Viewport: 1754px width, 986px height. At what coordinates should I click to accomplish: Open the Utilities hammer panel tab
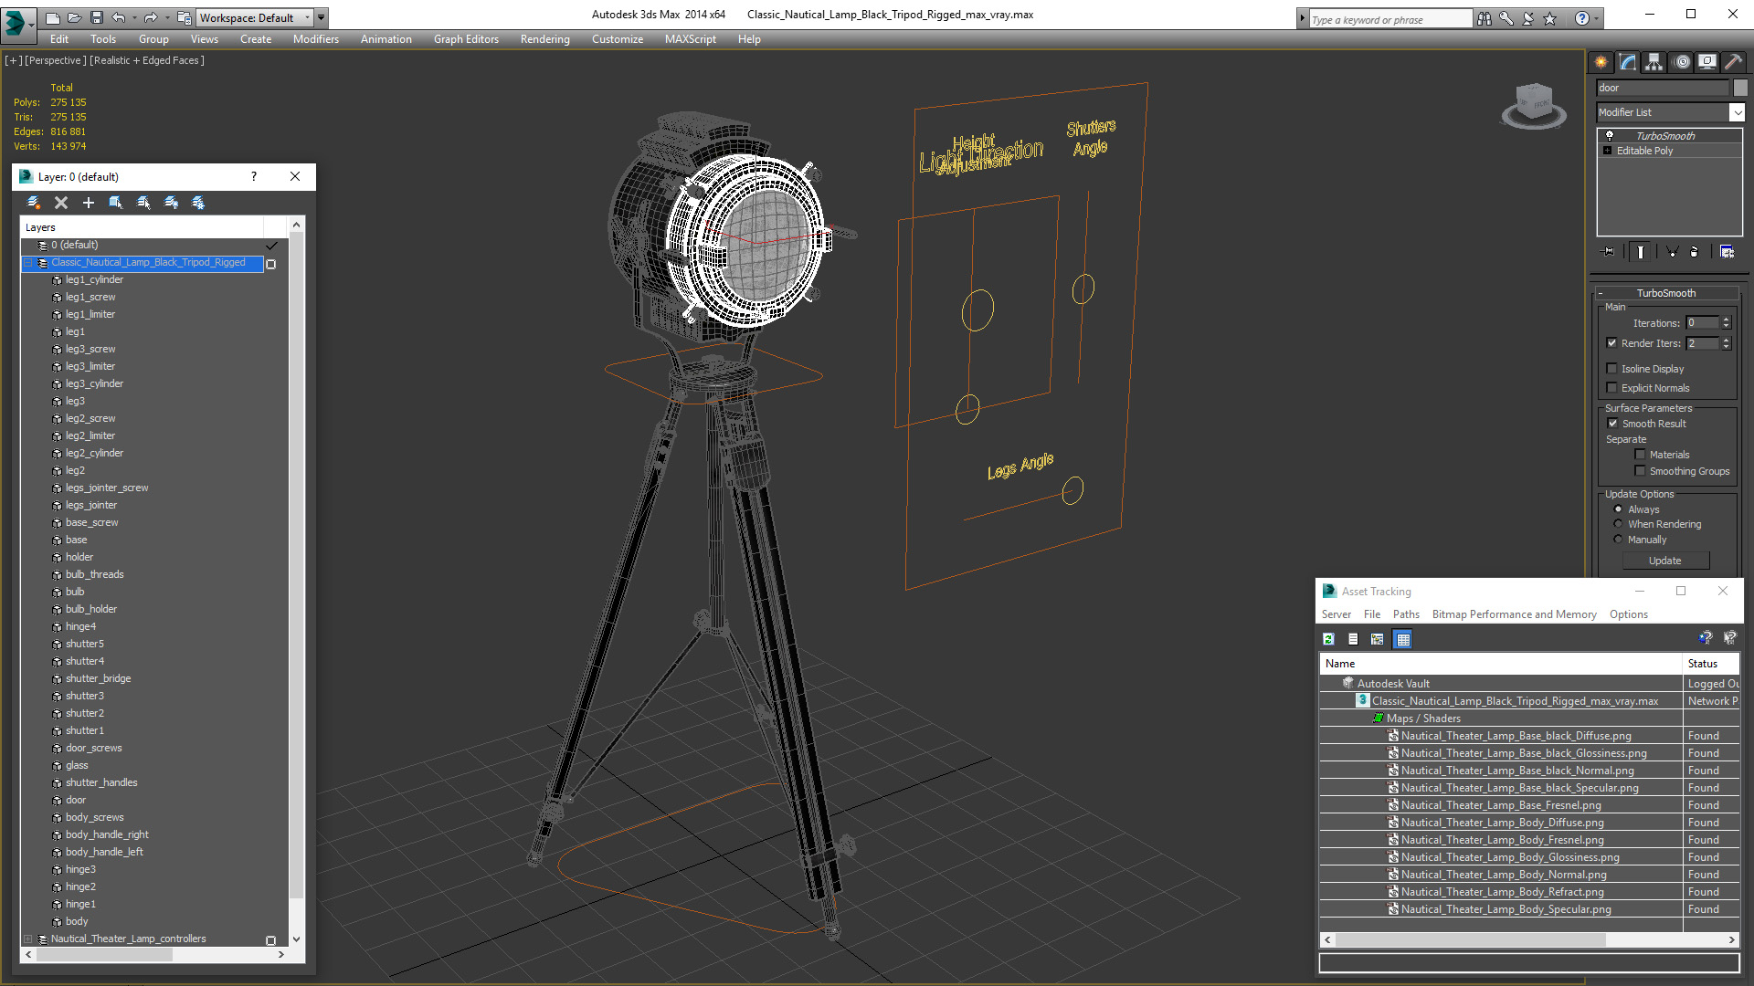coord(1733,62)
